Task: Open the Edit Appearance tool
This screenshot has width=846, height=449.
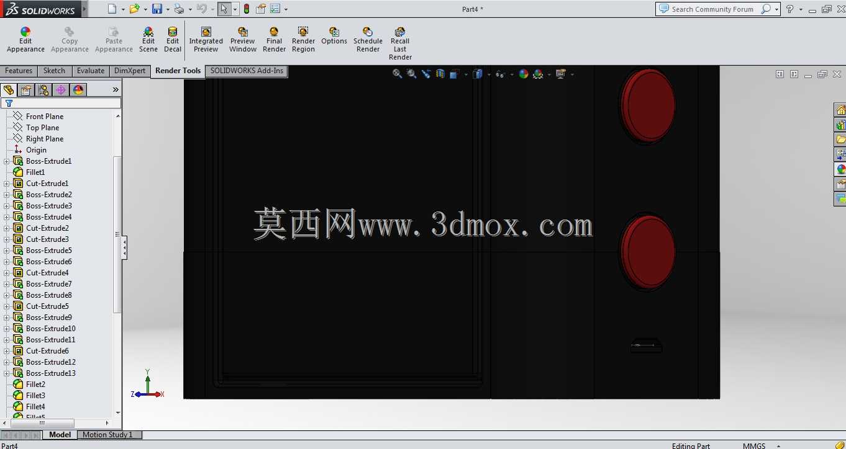Action: [25, 40]
